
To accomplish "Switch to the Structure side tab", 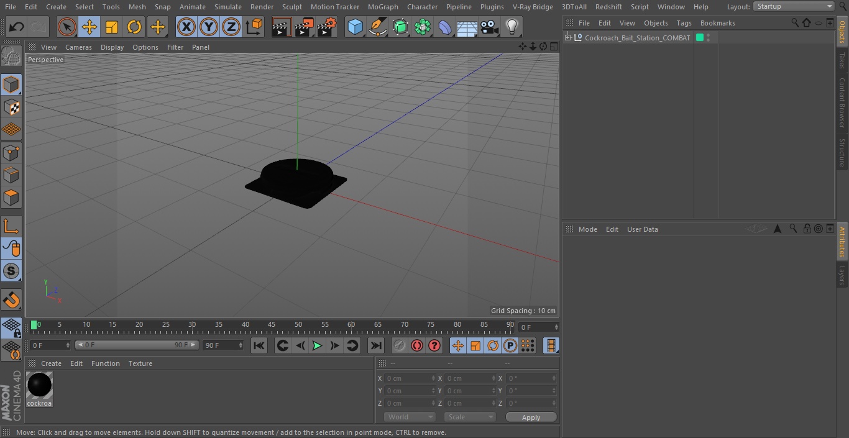I will pos(842,152).
